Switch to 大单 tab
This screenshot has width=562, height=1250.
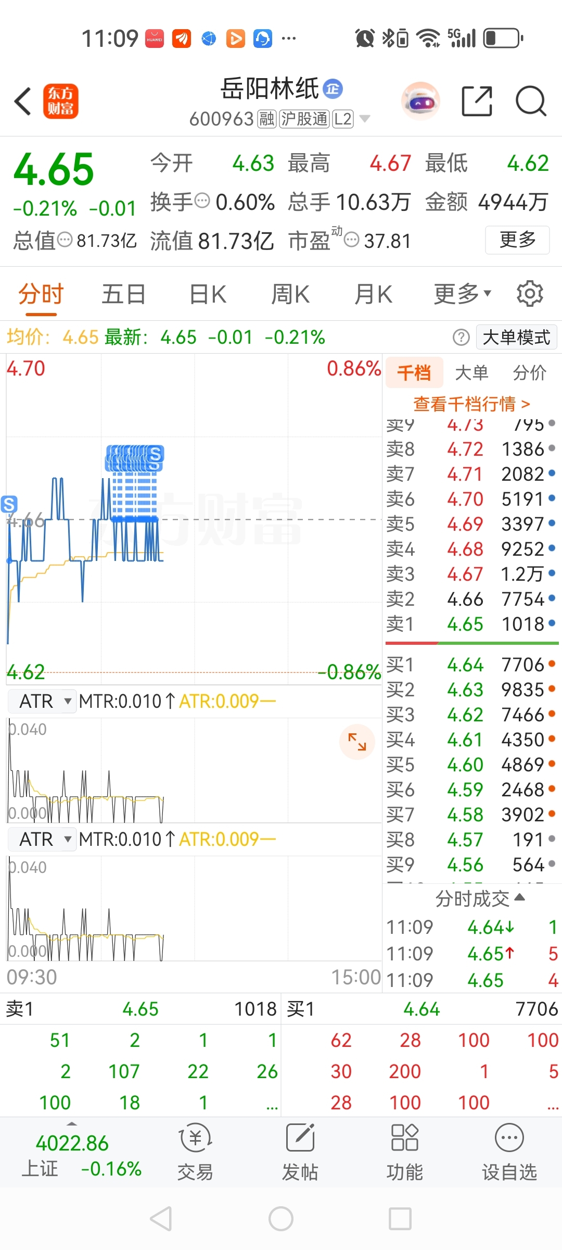point(471,372)
